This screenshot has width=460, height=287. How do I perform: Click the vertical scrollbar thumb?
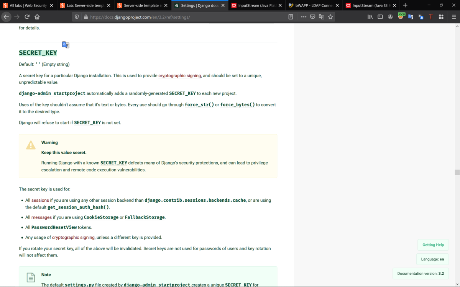(x=457, y=172)
